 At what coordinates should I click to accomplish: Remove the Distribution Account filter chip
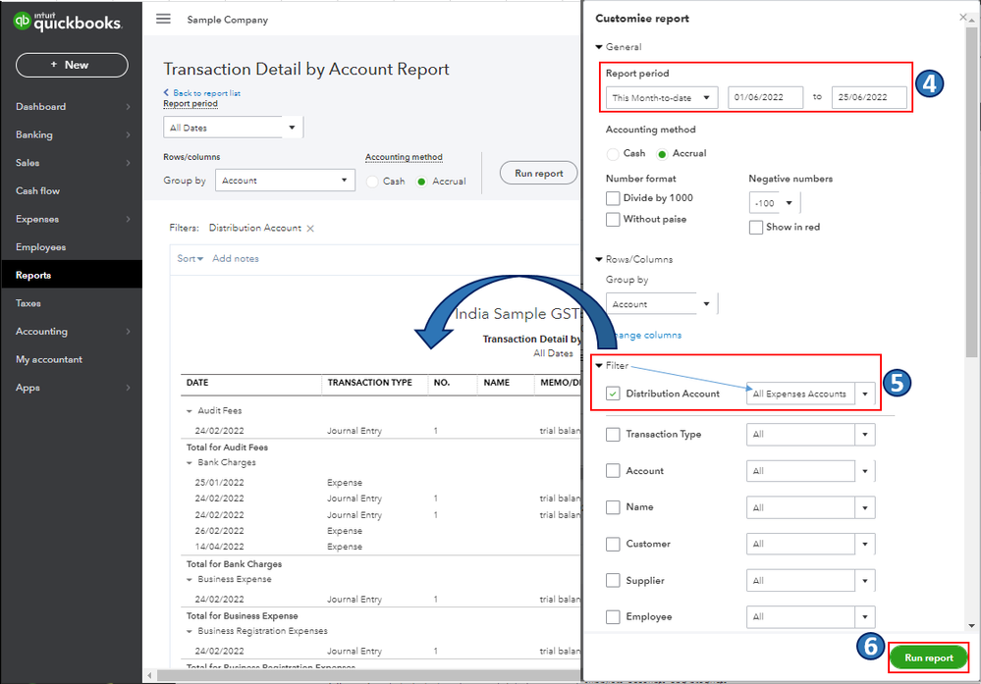pyautogui.click(x=310, y=228)
